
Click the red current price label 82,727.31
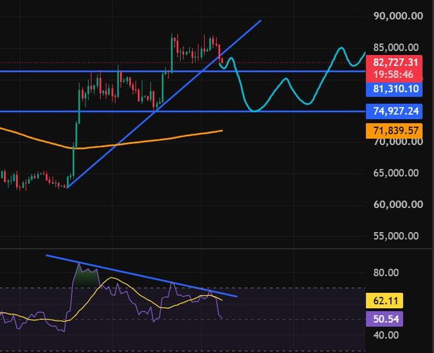395,63
